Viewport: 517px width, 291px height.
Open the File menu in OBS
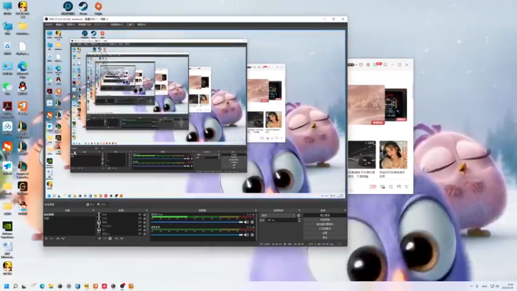coord(48,25)
